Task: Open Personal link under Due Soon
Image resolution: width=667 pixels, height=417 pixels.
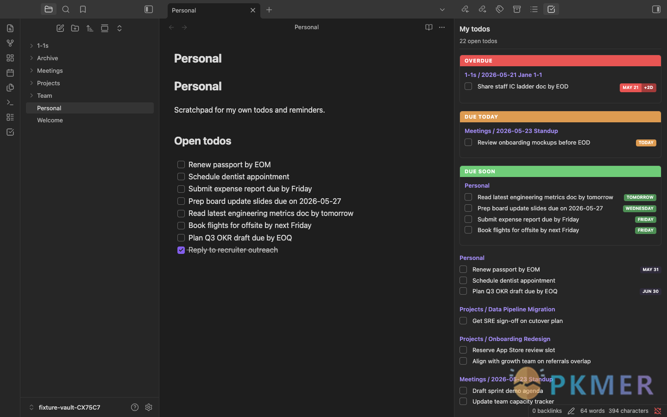Action: pos(477,185)
